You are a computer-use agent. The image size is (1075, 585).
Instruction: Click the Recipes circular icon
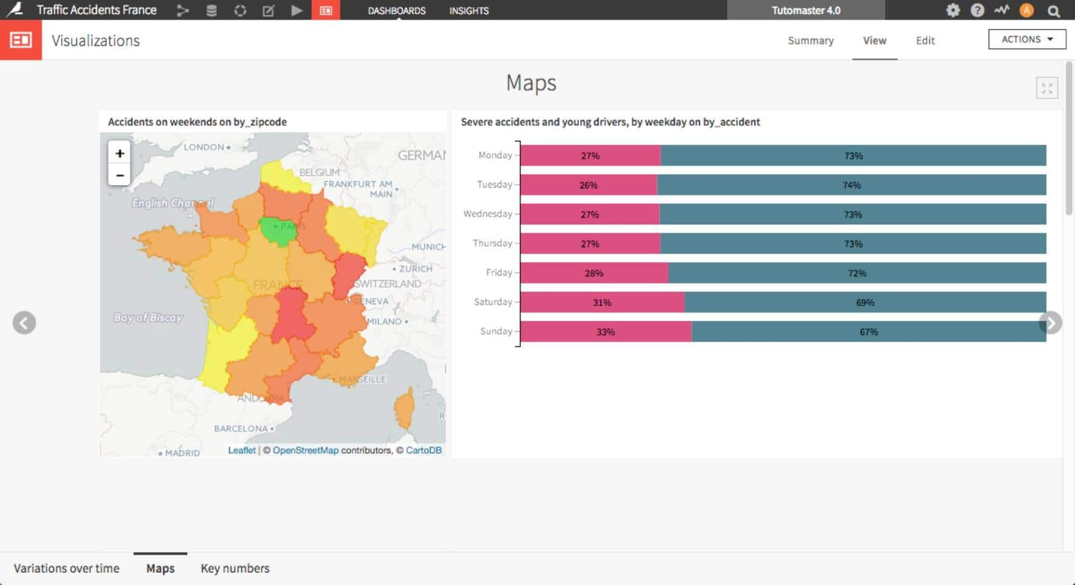coord(240,10)
